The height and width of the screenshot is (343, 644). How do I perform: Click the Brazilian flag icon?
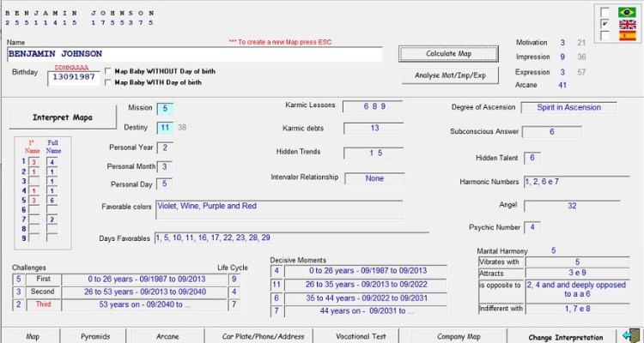click(x=626, y=11)
